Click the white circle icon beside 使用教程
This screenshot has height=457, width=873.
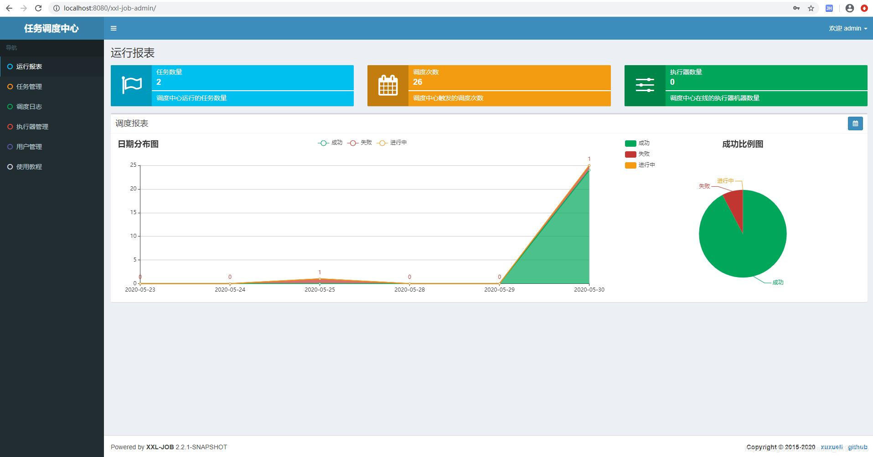(x=10, y=167)
